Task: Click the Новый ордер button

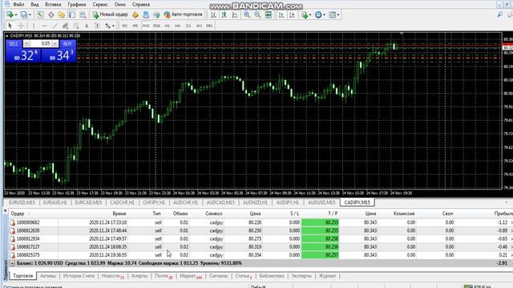Action: click(110, 14)
